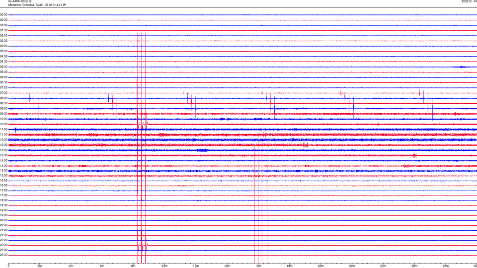Click the 08:30 trace time label
Viewport: 477px width, 268px height.
4,103
